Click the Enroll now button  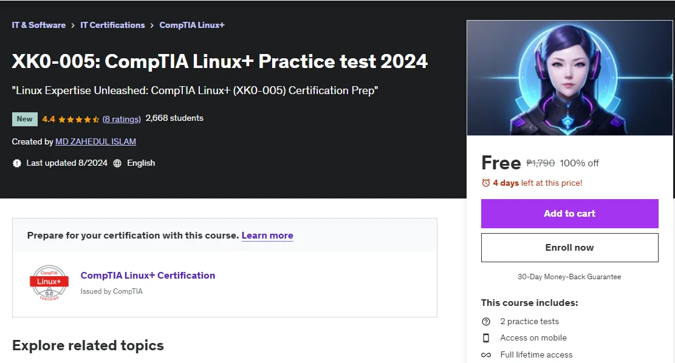(569, 248)
